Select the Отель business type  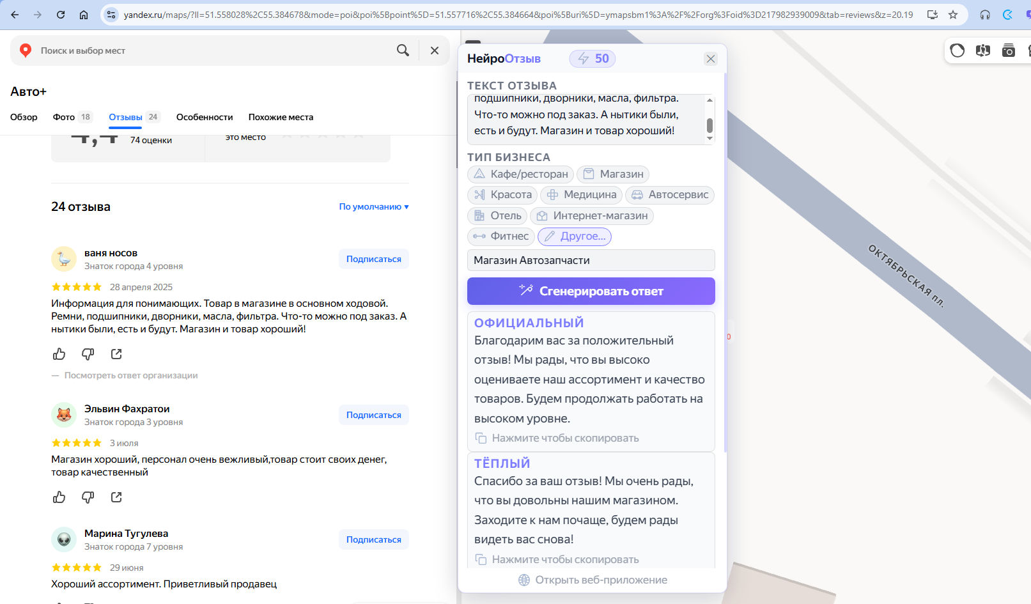coord(497,216)
